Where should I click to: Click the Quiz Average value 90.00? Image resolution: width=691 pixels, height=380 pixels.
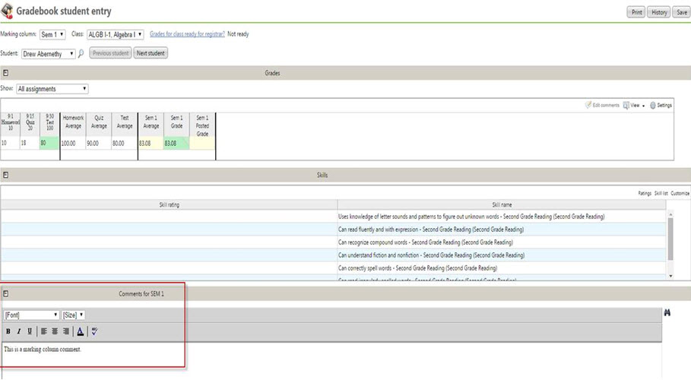click(99, 144)
